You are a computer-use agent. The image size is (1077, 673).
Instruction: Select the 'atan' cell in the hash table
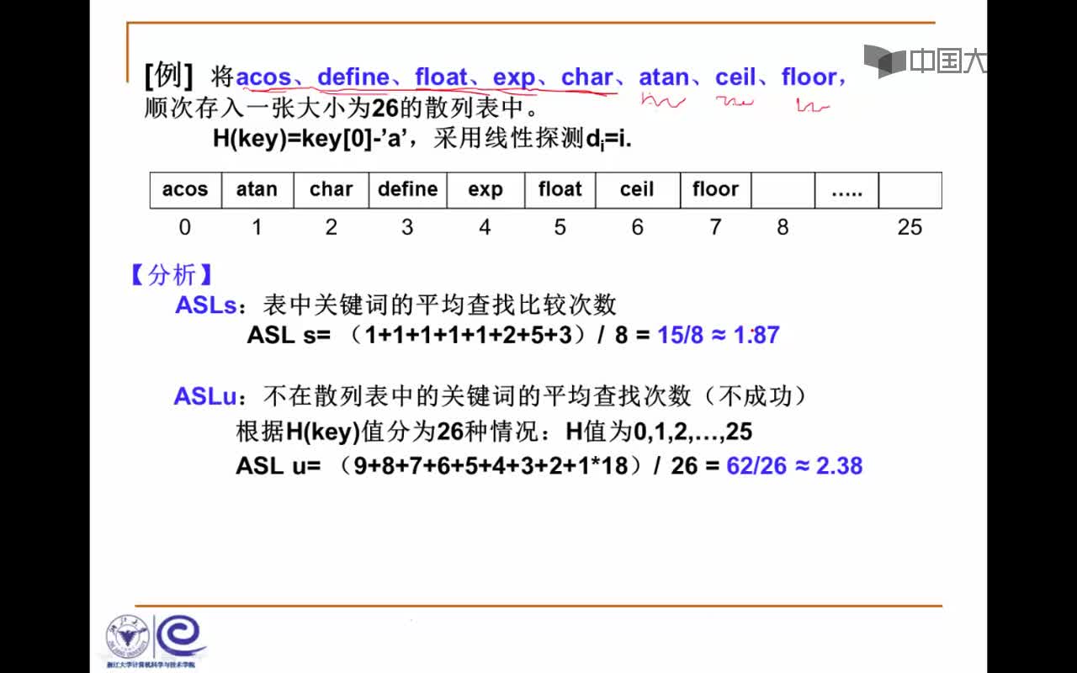pos(257,189)
